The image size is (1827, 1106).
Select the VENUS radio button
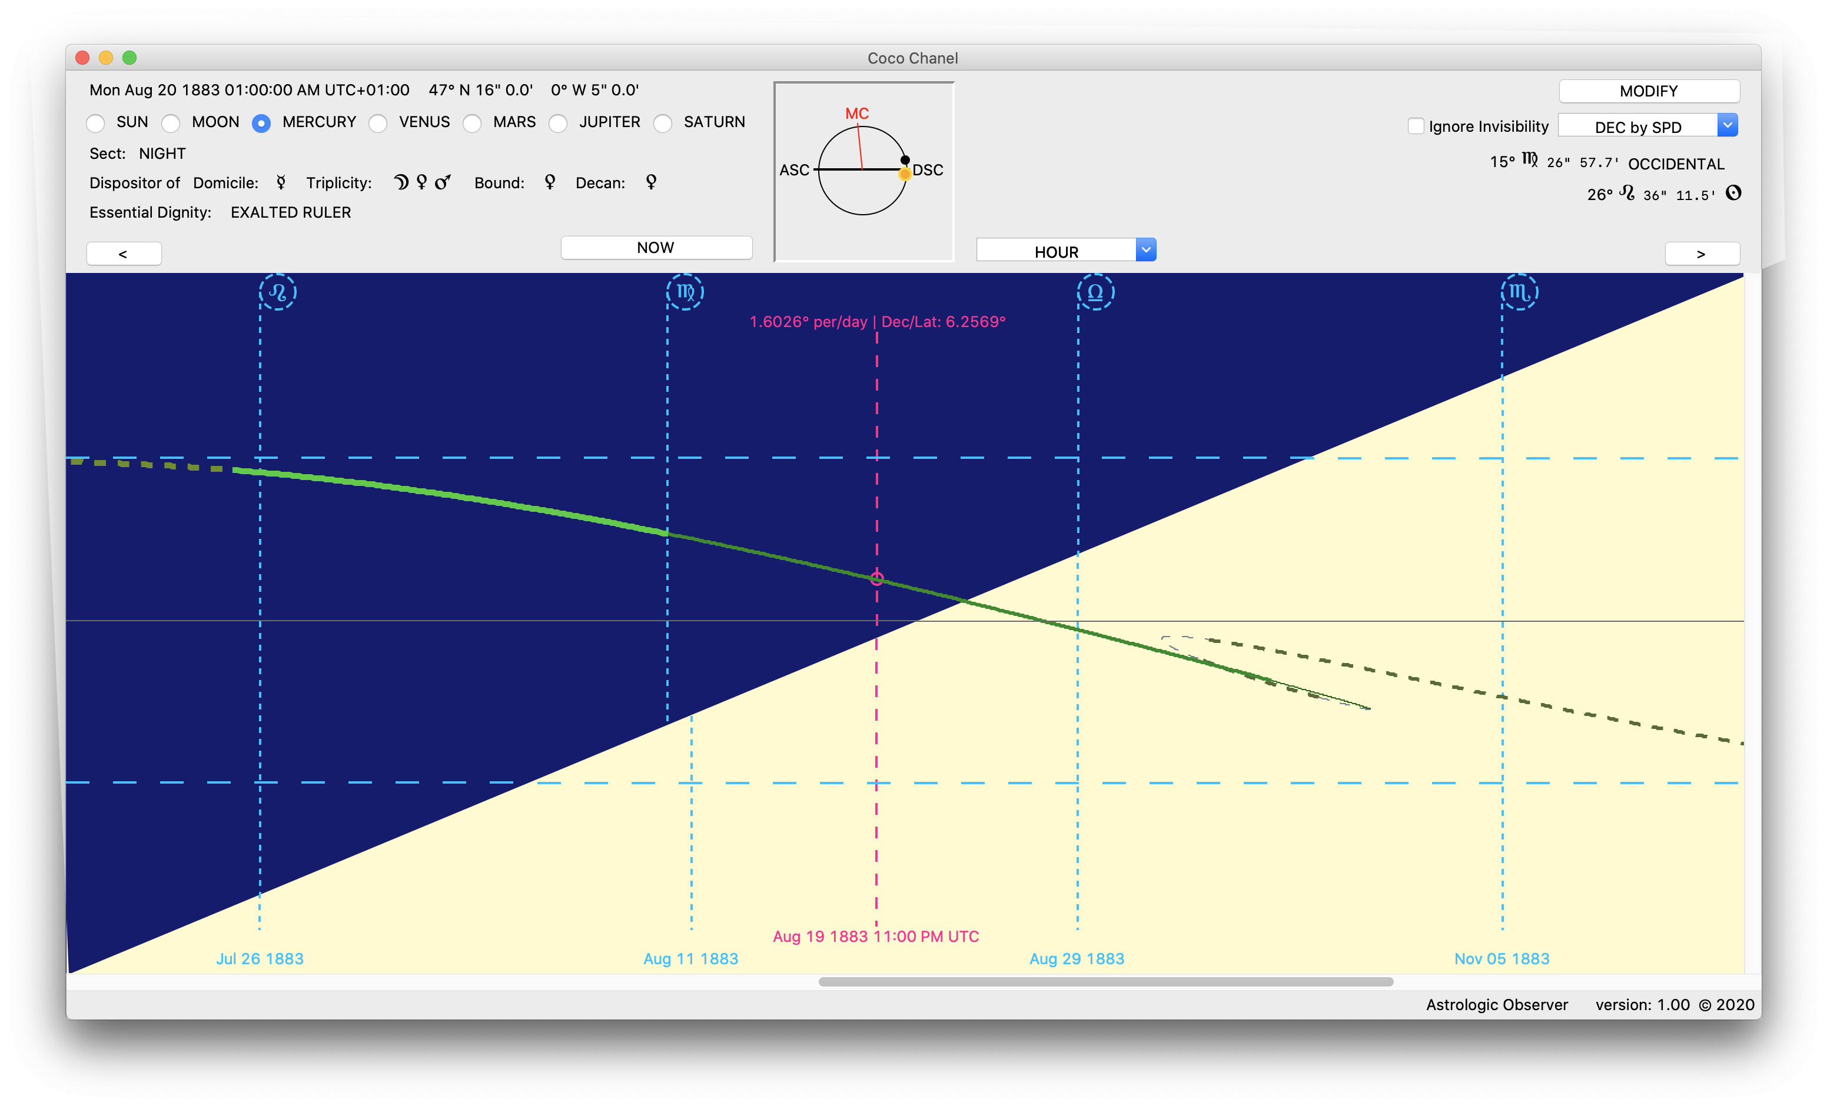pyautogui.click(x=378, y=123)
